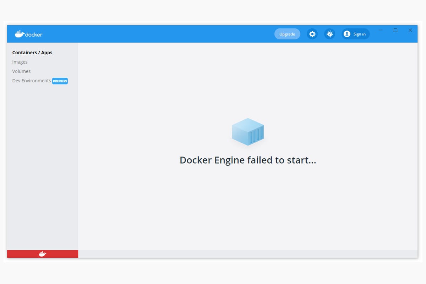Click the red engine status bar

pos(21,254)
